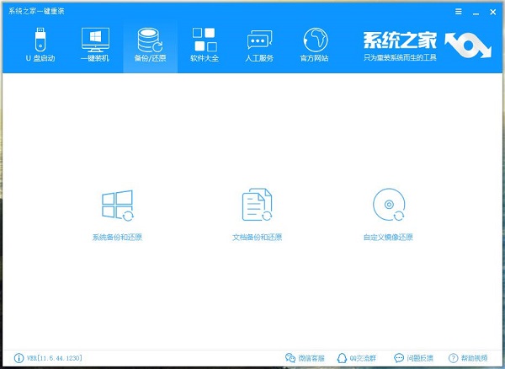Click the 只为重装系统而生的工具 slogan text

pos(400,57)
